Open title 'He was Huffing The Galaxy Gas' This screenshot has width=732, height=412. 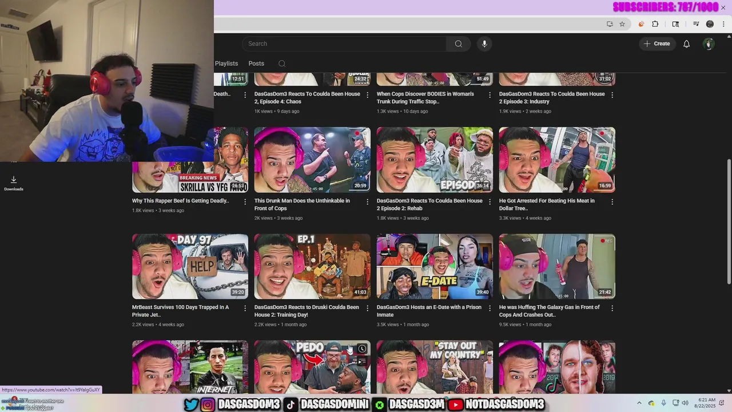(549, 311)
